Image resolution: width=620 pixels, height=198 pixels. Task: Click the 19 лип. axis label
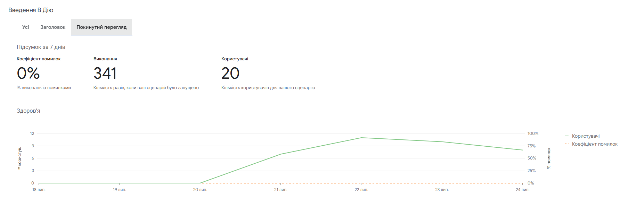click(x=120, y=190)
